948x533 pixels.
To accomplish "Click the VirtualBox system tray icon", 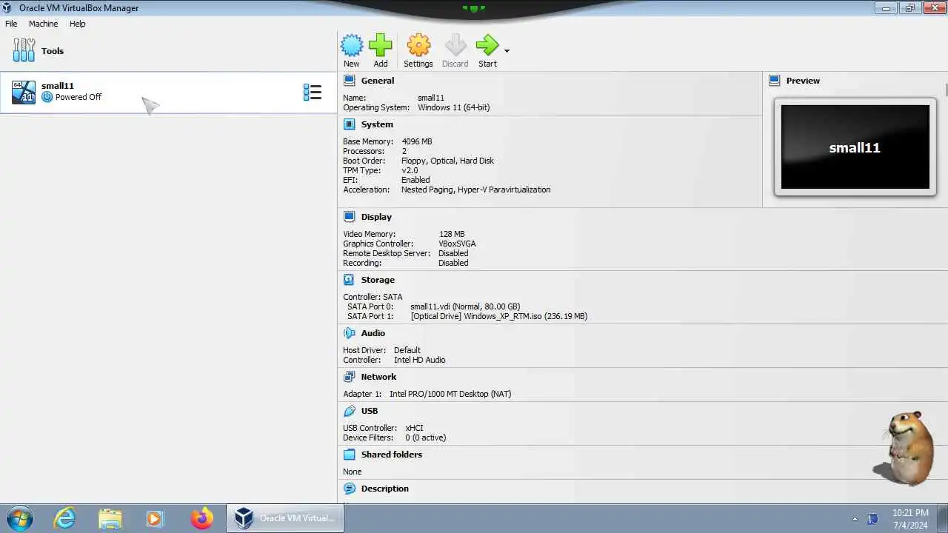I will [872, 519].
